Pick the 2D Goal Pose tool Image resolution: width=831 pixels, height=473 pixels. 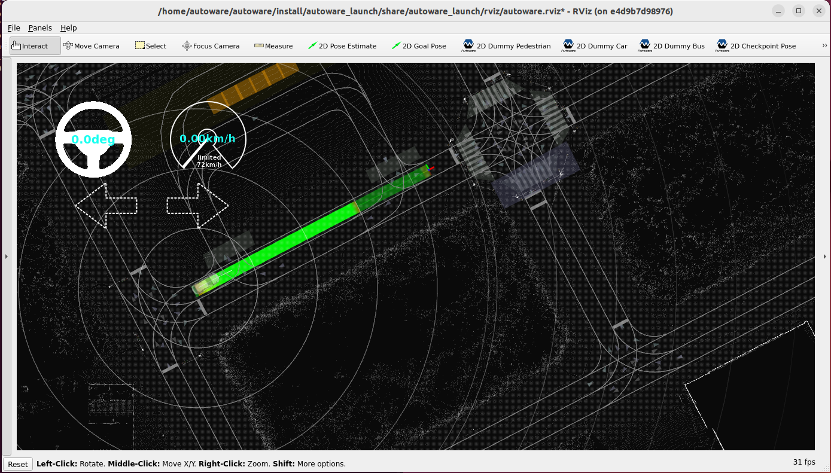[419, 45]
